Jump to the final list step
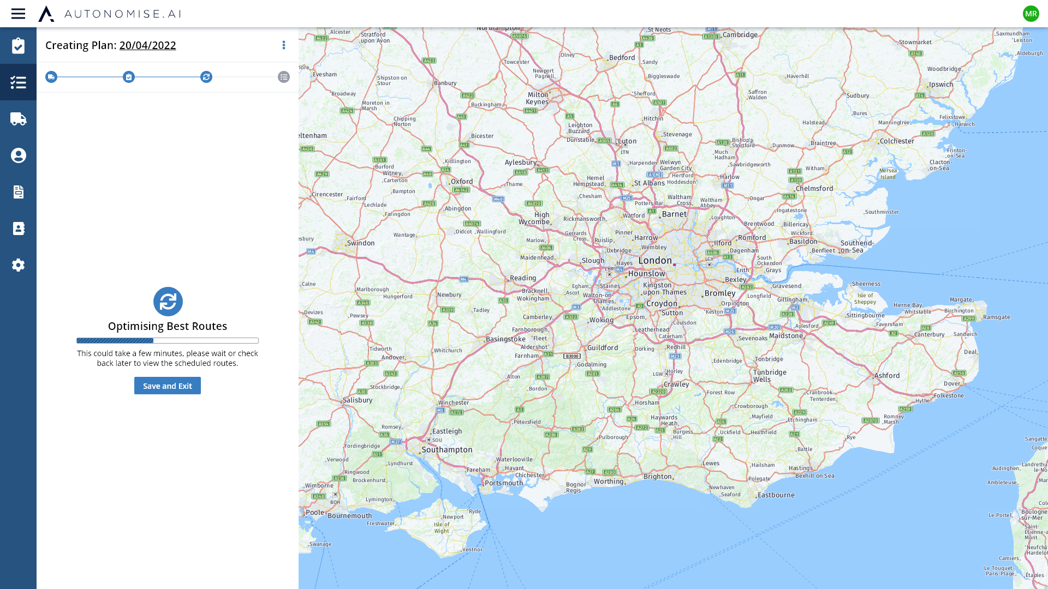This screenshot has width=1048, height=589. 284,77
